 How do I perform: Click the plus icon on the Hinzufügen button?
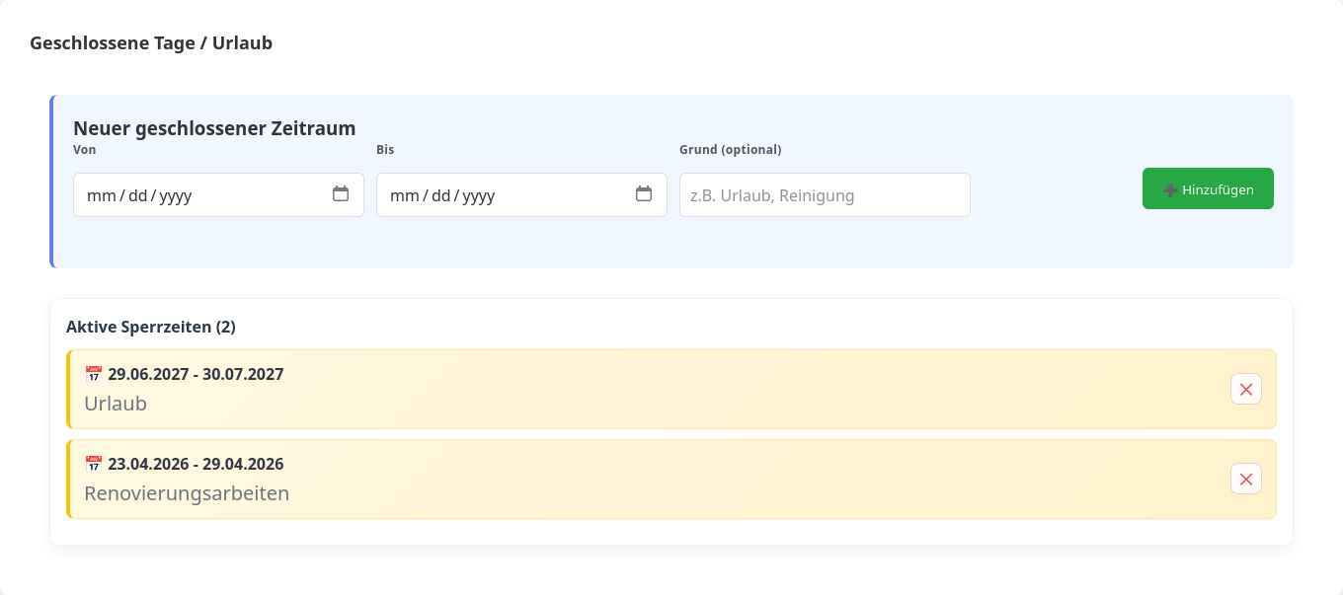tap(1169, 187)
